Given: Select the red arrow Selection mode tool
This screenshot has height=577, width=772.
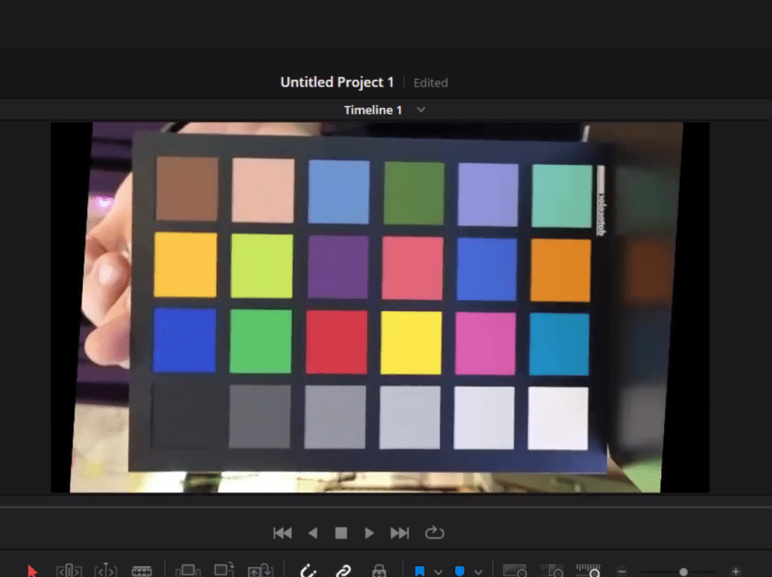Looking at the screenshot, I should [32, 571].
